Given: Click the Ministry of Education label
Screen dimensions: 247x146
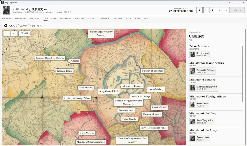Looking at the screenshot, I should pyautogui.click(x=153, y=71).
